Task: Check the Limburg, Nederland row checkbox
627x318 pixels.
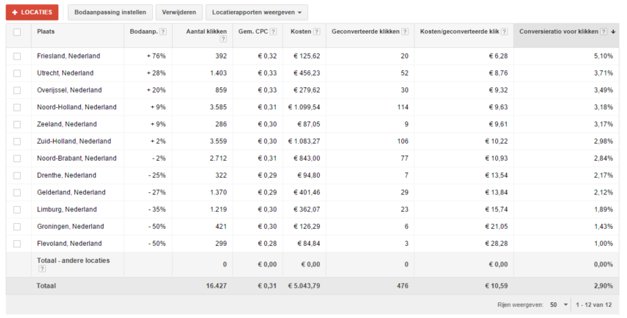Action: click(16, 209)
